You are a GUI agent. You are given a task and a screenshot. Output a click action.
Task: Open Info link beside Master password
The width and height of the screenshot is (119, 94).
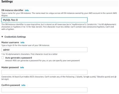coord(22,67)
